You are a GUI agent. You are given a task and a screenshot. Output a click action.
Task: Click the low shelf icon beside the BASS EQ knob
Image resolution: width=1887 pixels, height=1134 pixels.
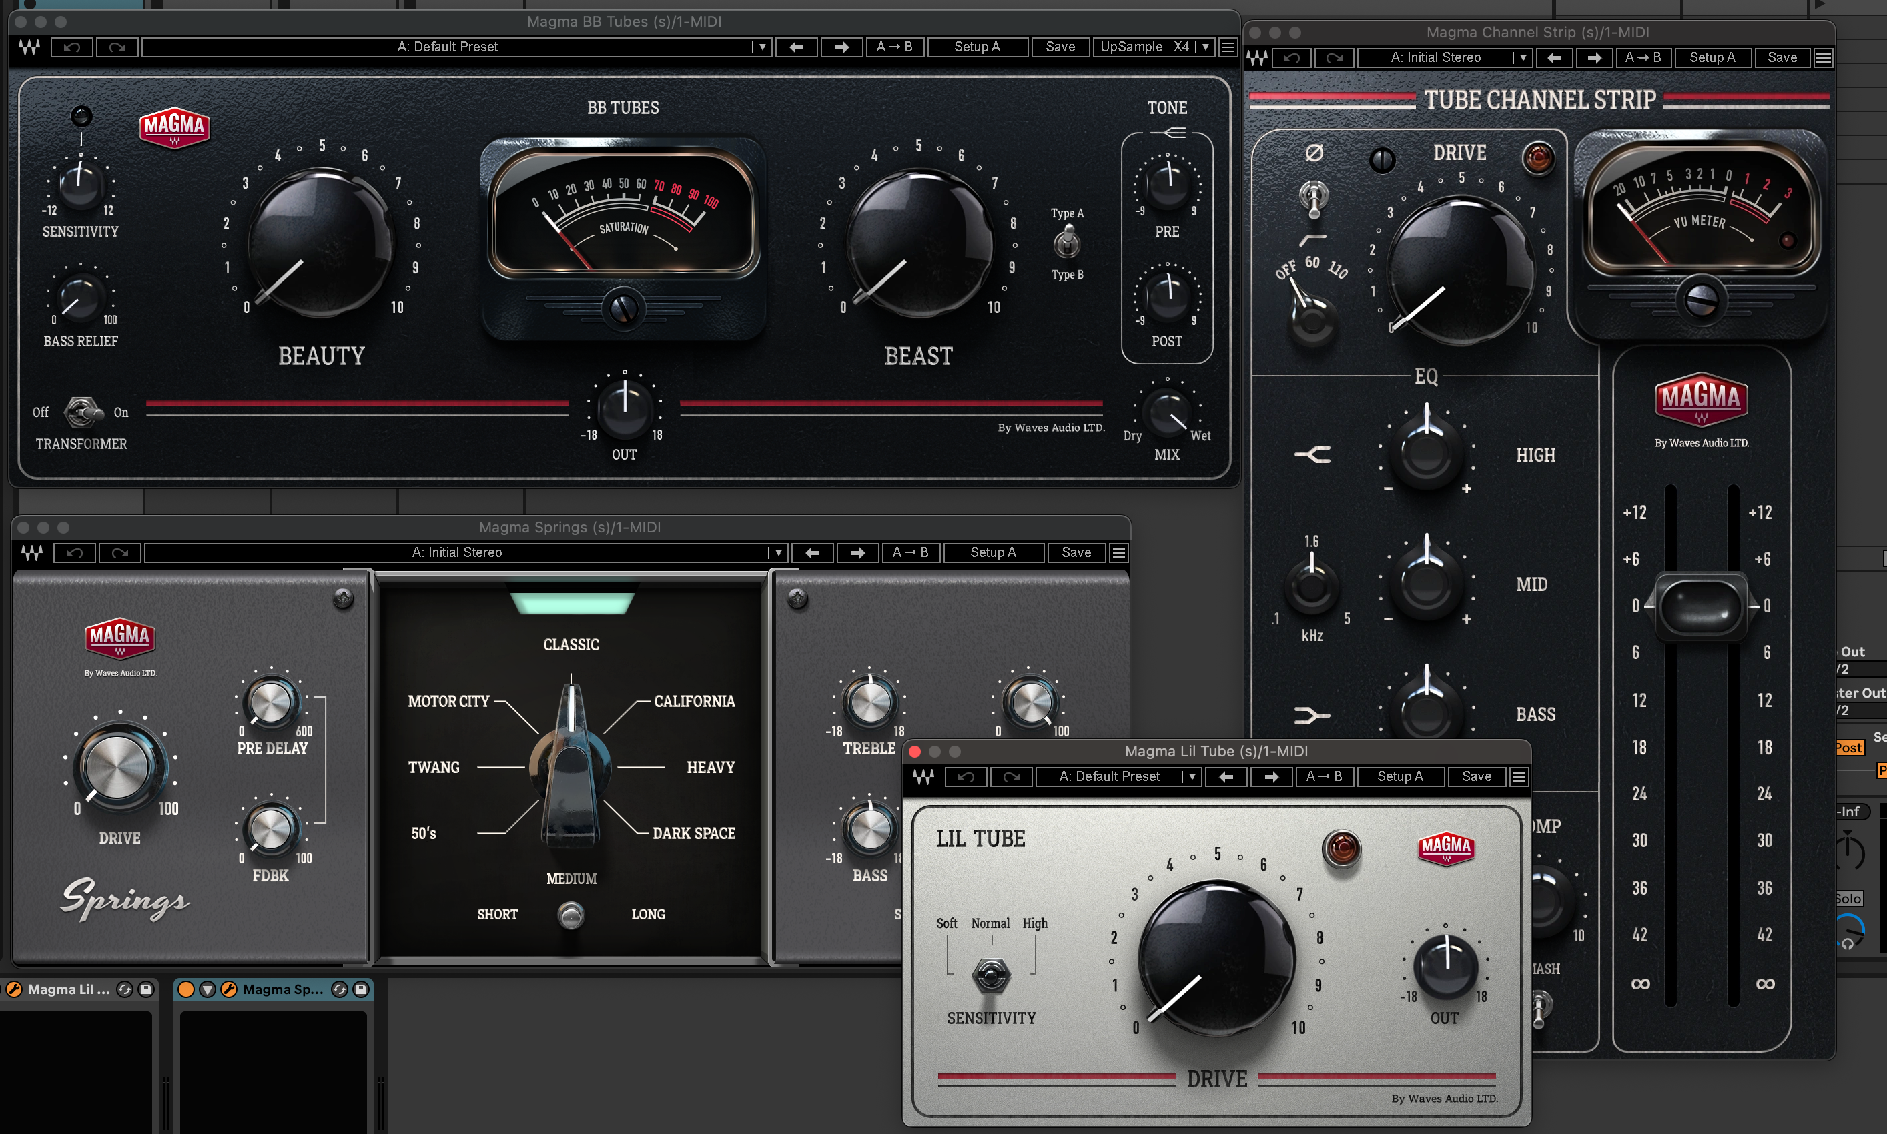pos(1312,715)
